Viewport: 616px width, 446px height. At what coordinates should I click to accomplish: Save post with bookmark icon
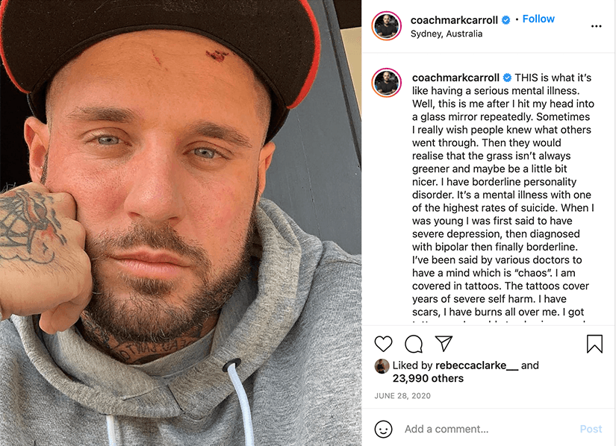pos(594,344)
